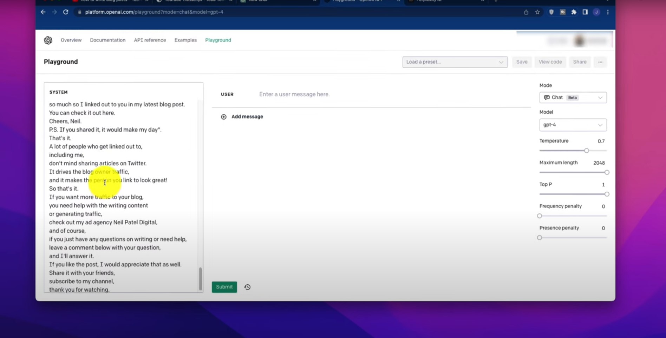The height and width of the screenshot is (338, 666).
Task: Click "don't mind sharing articles on Twitter."
Action: pos(98,163)
